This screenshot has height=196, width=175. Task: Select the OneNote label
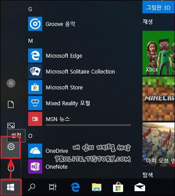click(57, 167)
